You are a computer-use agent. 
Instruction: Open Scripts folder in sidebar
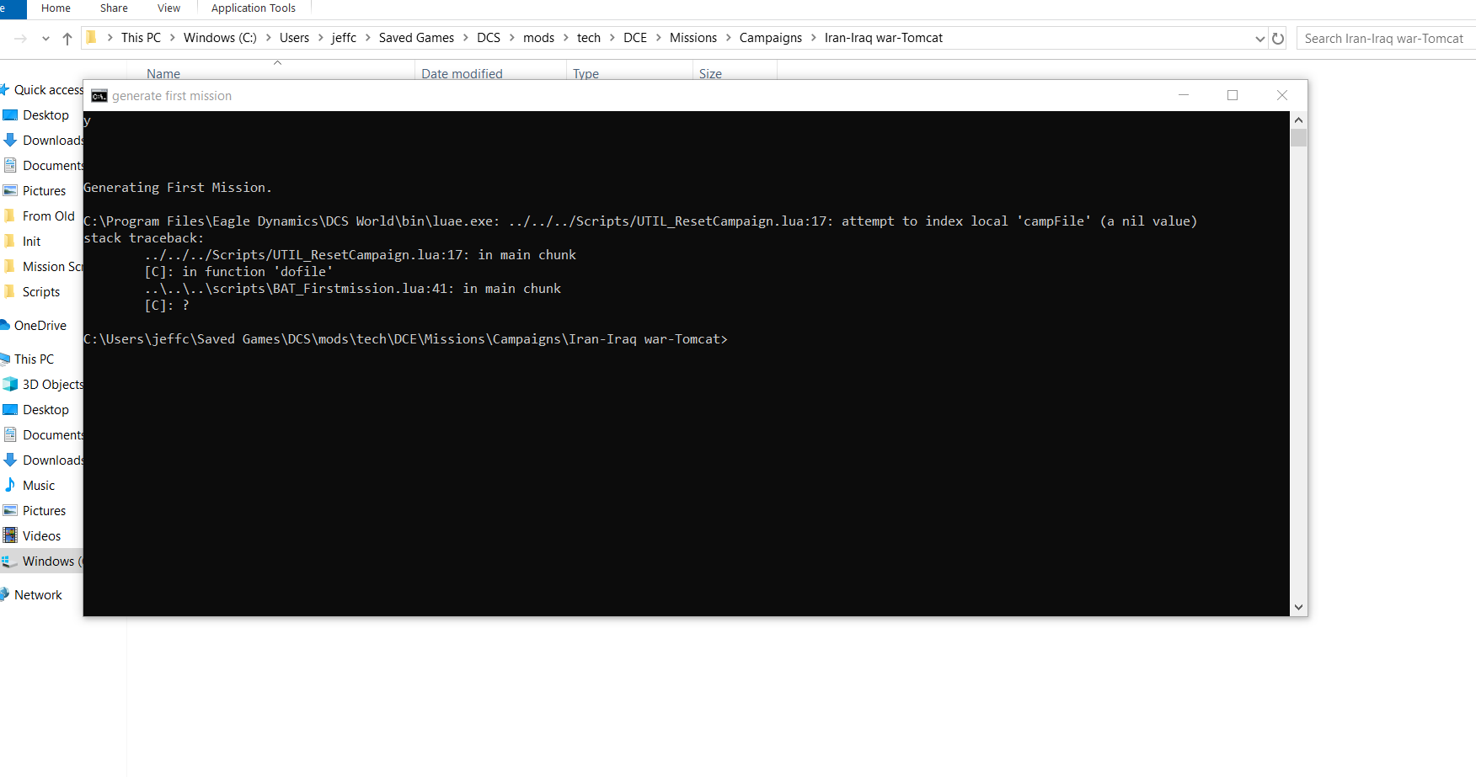(x=42, y=292)
